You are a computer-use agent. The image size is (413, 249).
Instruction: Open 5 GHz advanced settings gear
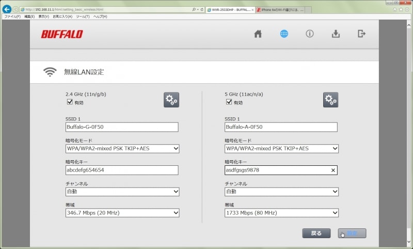click(330, 100)
